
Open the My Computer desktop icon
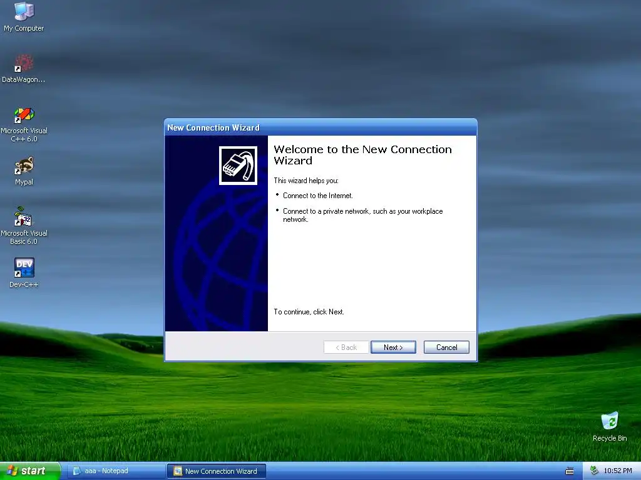[24, 16]
